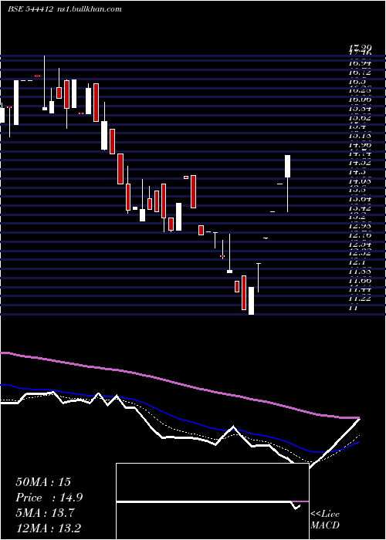
Task: Click the pink 50MA line on the chart
Action: 179,383
